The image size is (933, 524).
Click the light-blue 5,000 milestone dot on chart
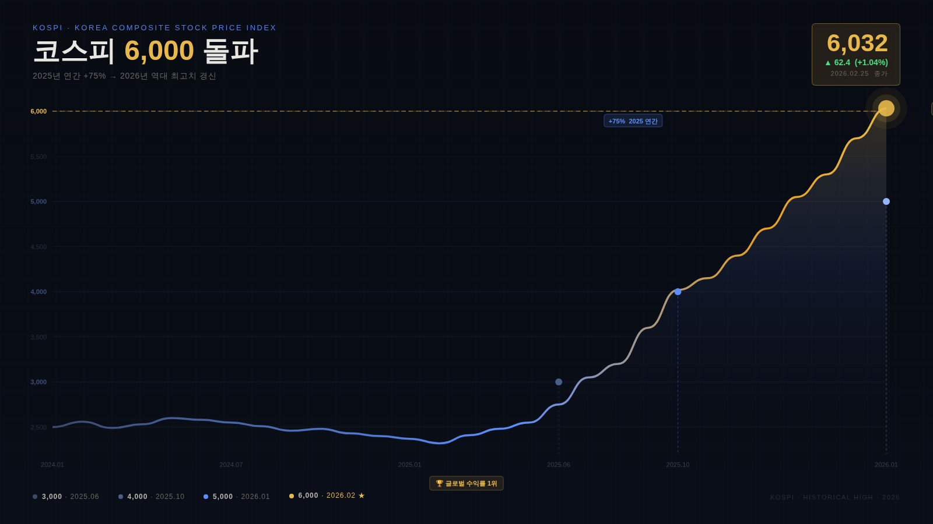886,201
